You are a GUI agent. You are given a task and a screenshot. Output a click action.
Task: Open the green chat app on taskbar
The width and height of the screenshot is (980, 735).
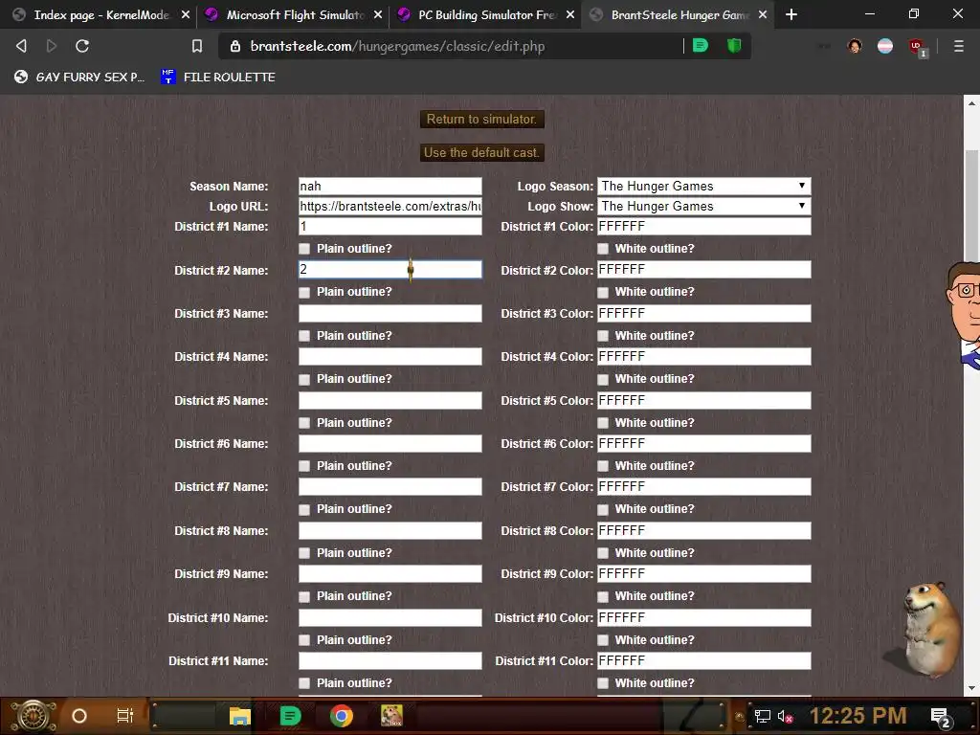(x=290, y=716)
